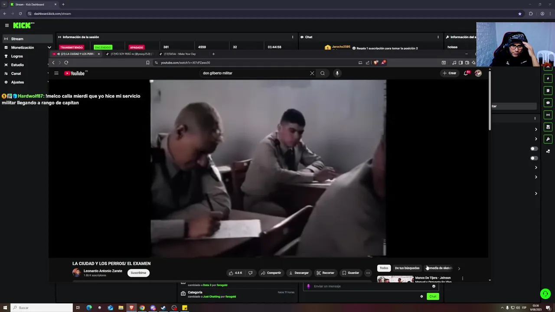
Task: Like the video with 4.6 K likes
Action: tap(235, 273)
